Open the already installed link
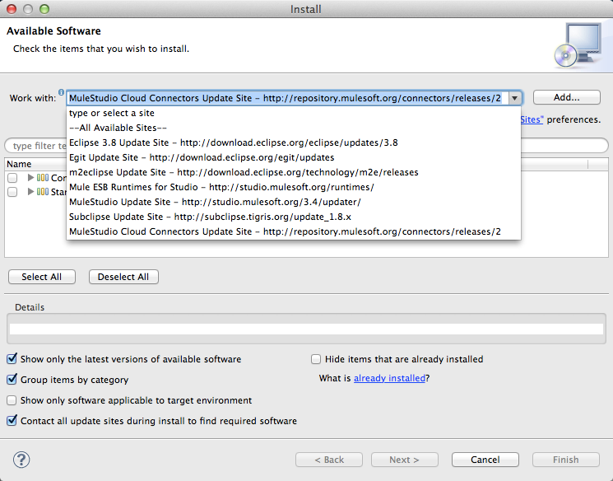The width and height of the screenshot is (613, 481). coord(389,379)
